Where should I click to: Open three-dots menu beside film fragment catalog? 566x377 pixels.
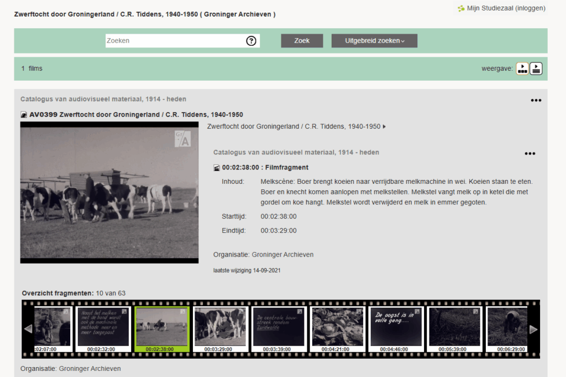530,154
